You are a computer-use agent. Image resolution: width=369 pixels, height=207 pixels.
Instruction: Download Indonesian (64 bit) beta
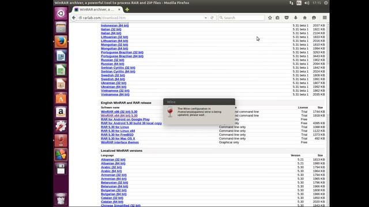[115, 25]
